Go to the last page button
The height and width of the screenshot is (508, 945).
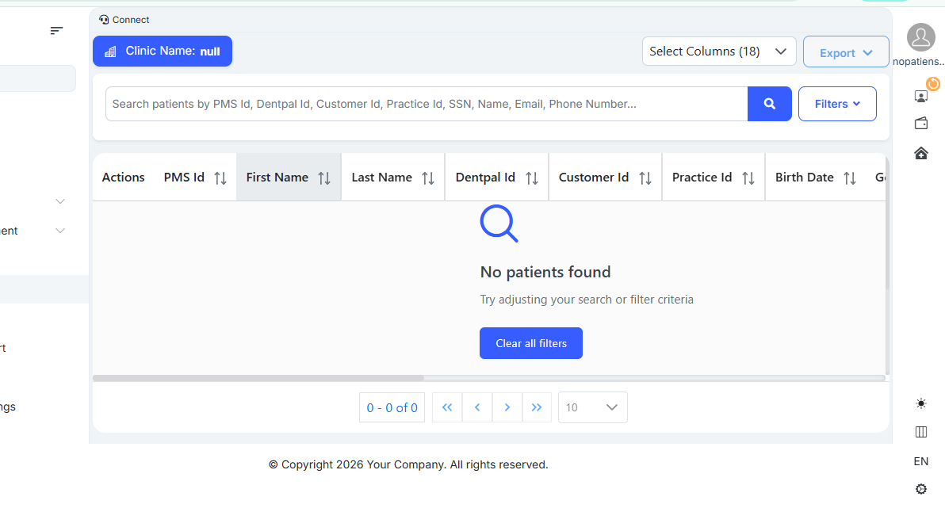[x=537, y=407]
